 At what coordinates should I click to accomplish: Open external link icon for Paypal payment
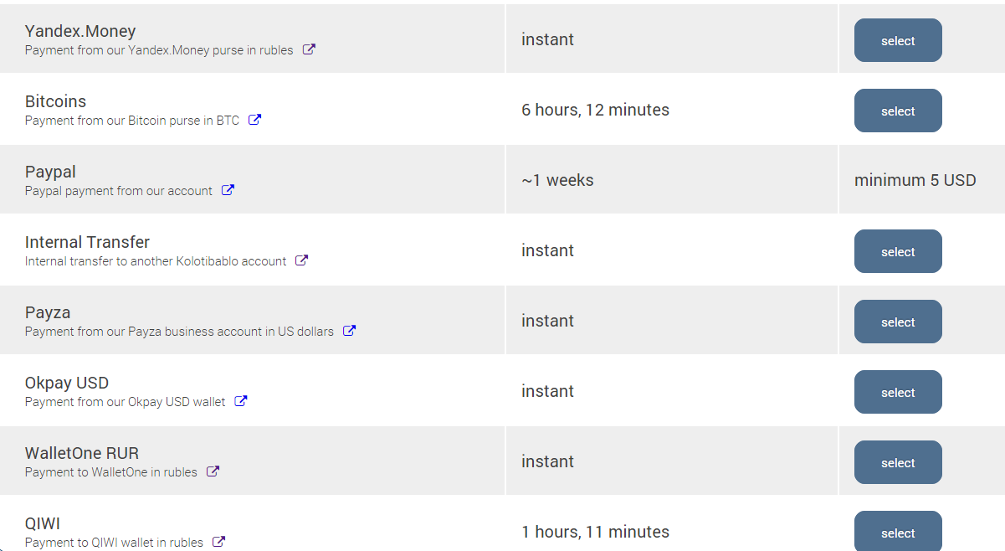tap(228, 190)
